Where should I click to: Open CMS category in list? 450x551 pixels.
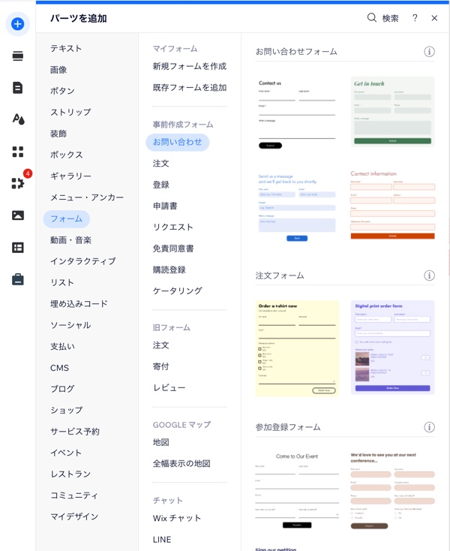(59, 368)
